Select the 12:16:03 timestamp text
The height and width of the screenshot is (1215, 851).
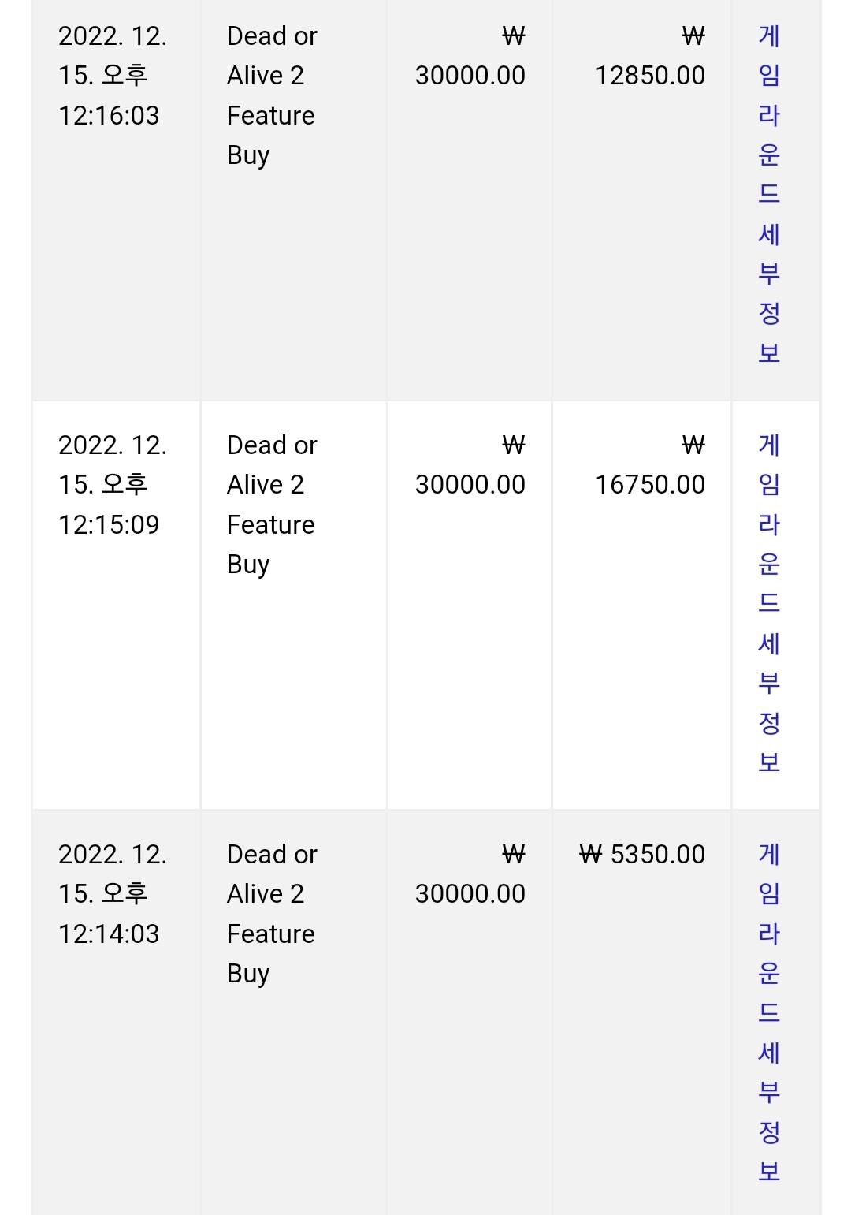[x=109, y=116]
